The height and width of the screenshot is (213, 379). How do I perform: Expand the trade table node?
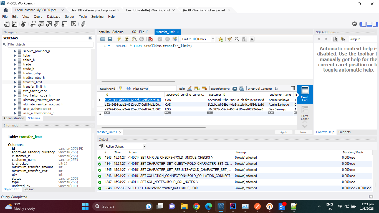click(x=15, y=64)
